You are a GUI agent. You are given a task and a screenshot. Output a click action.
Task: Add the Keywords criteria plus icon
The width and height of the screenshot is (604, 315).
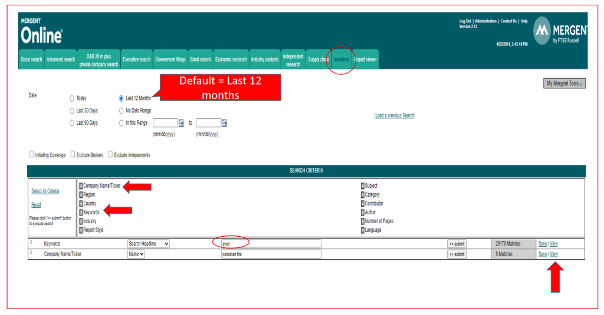tap(81, 213)
